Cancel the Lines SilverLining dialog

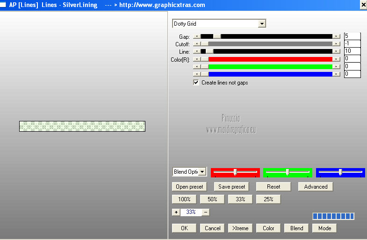[212, 228]
